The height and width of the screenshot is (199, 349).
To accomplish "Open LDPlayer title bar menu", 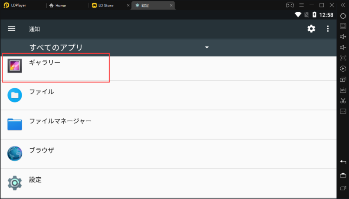I will (301, 5).
